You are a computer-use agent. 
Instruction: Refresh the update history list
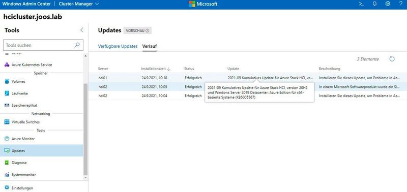(392, 59)
